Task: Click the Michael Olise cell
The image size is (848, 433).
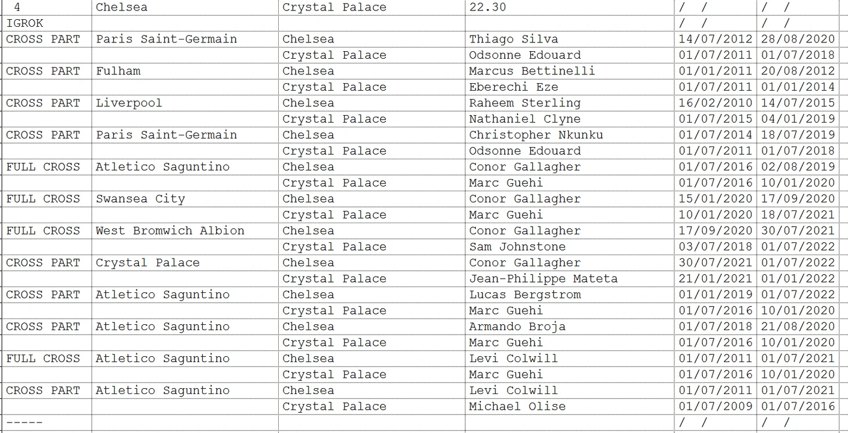Action: click(x=569, y=407)
